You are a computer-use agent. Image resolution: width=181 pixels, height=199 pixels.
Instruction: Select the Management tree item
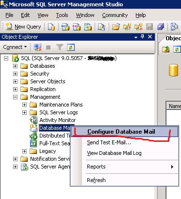coord(45,97)
